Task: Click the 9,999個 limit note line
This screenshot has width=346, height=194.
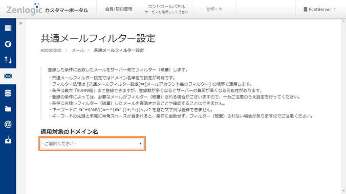Action: pyautogui.click(x=155, y=90)
